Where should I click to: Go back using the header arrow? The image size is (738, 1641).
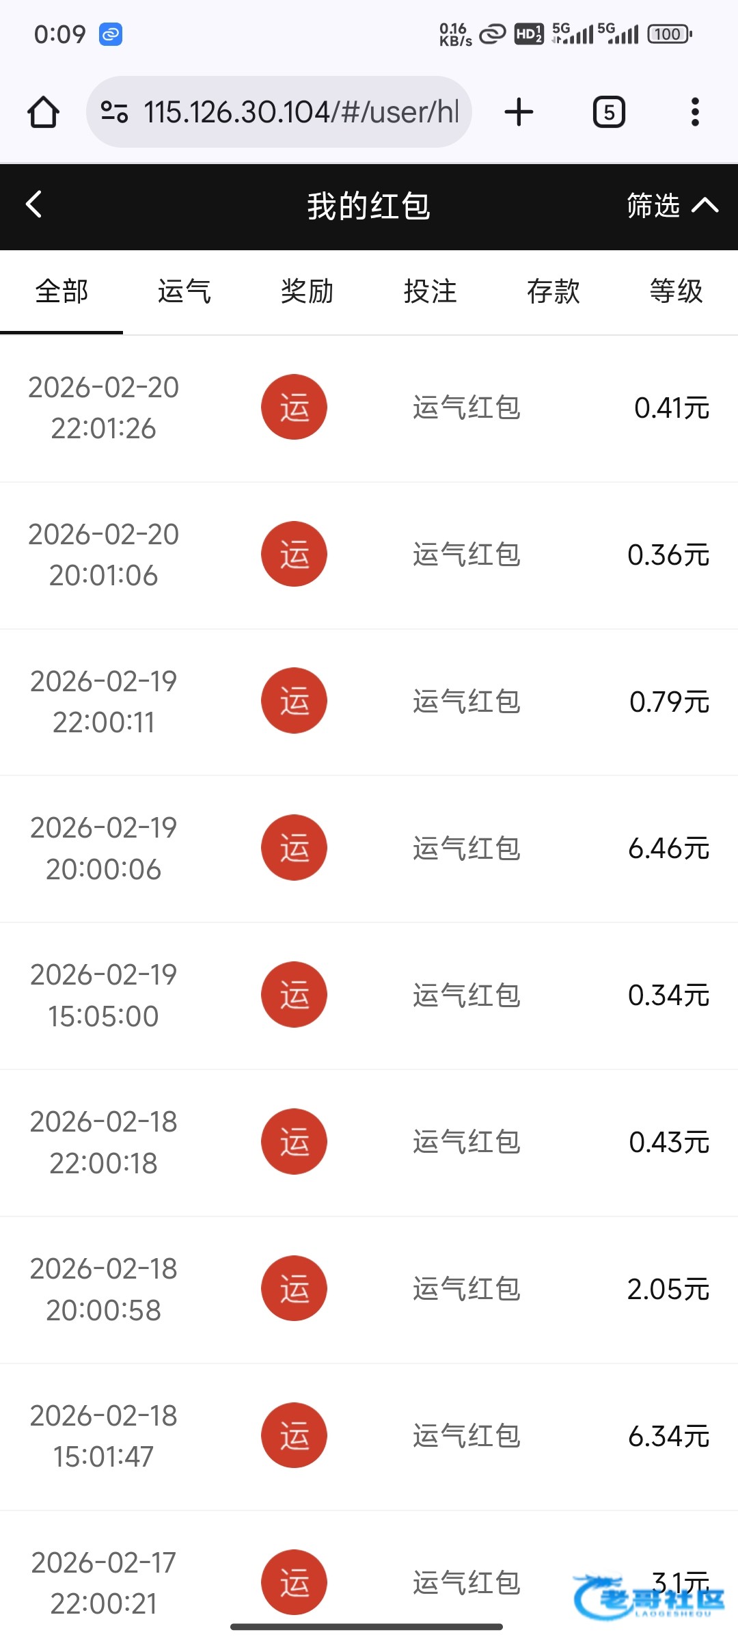click(34, 204)
